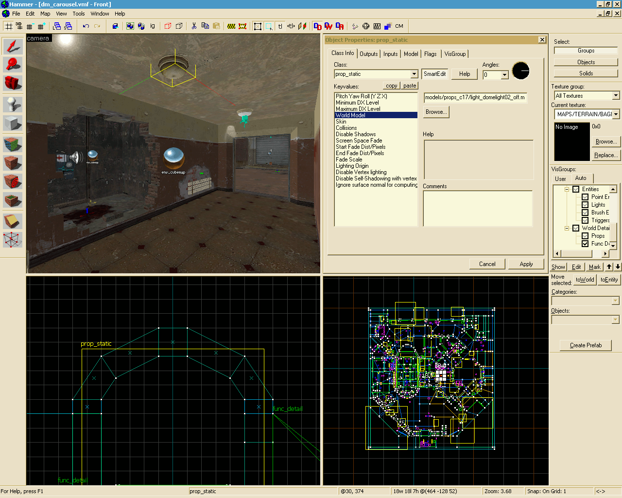Click the black No Image texture preview
The width and height of the screenshot is (622, 498).
click(x=572, y=142)
